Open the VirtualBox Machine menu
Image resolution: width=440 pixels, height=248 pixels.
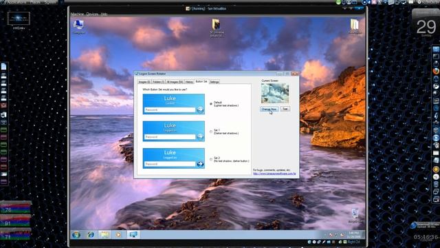[x=78, y=14]
